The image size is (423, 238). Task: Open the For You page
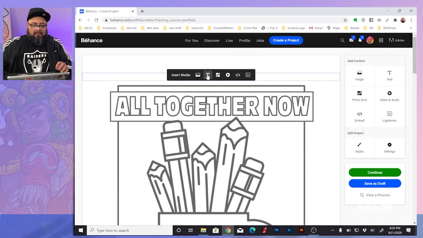[x=192, y=41]
